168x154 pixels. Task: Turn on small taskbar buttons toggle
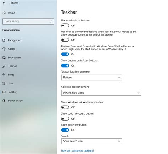(65, 26)
